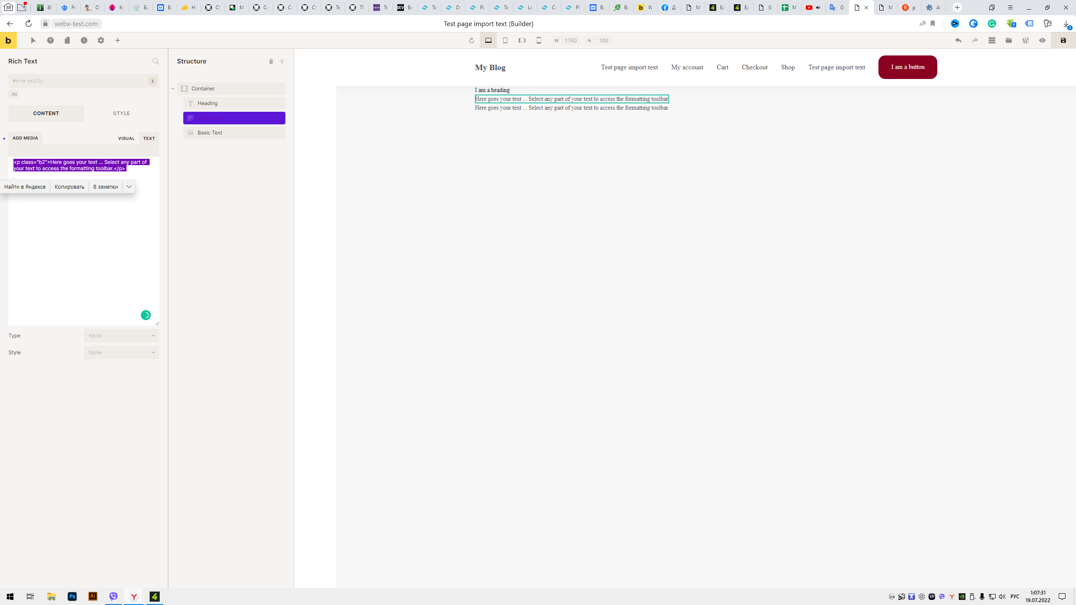Reload the canvas preview

[x=472, y=40]
